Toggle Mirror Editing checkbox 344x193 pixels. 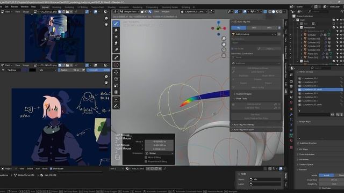click(146, 157)
